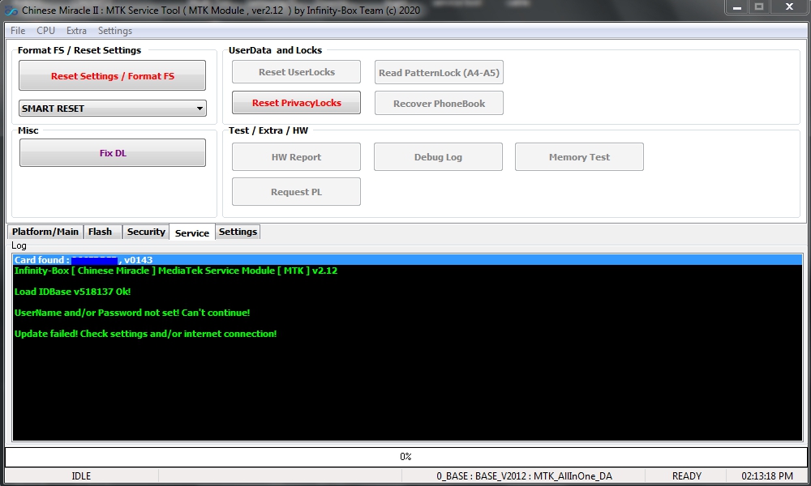The height and width of the screenshot is (486, 811).
Task: Click the IDLE status bar entry
Action: click(81, 475)
